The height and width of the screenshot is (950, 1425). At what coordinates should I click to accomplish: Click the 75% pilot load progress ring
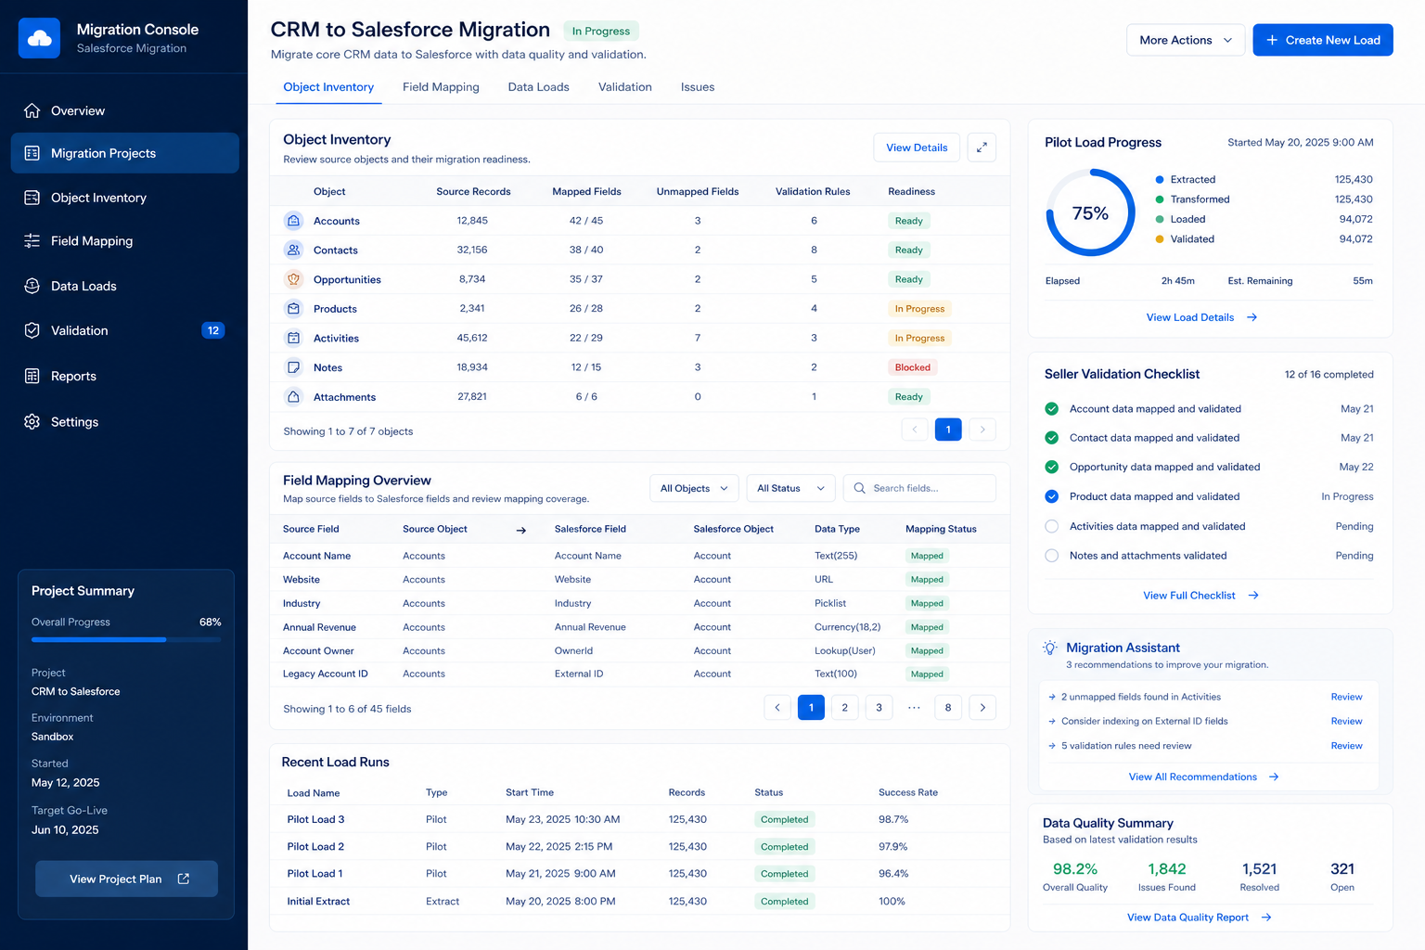pos(1090,212)
